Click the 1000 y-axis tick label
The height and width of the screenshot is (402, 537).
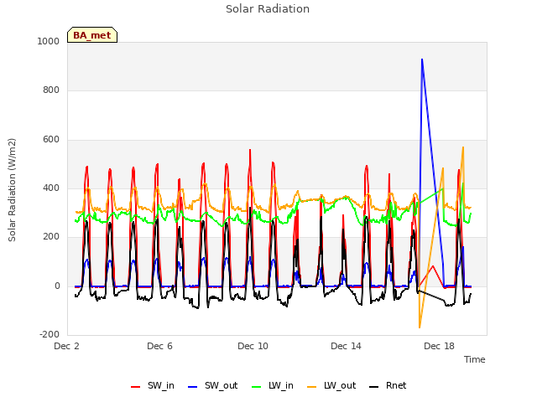tap(49, 41)
